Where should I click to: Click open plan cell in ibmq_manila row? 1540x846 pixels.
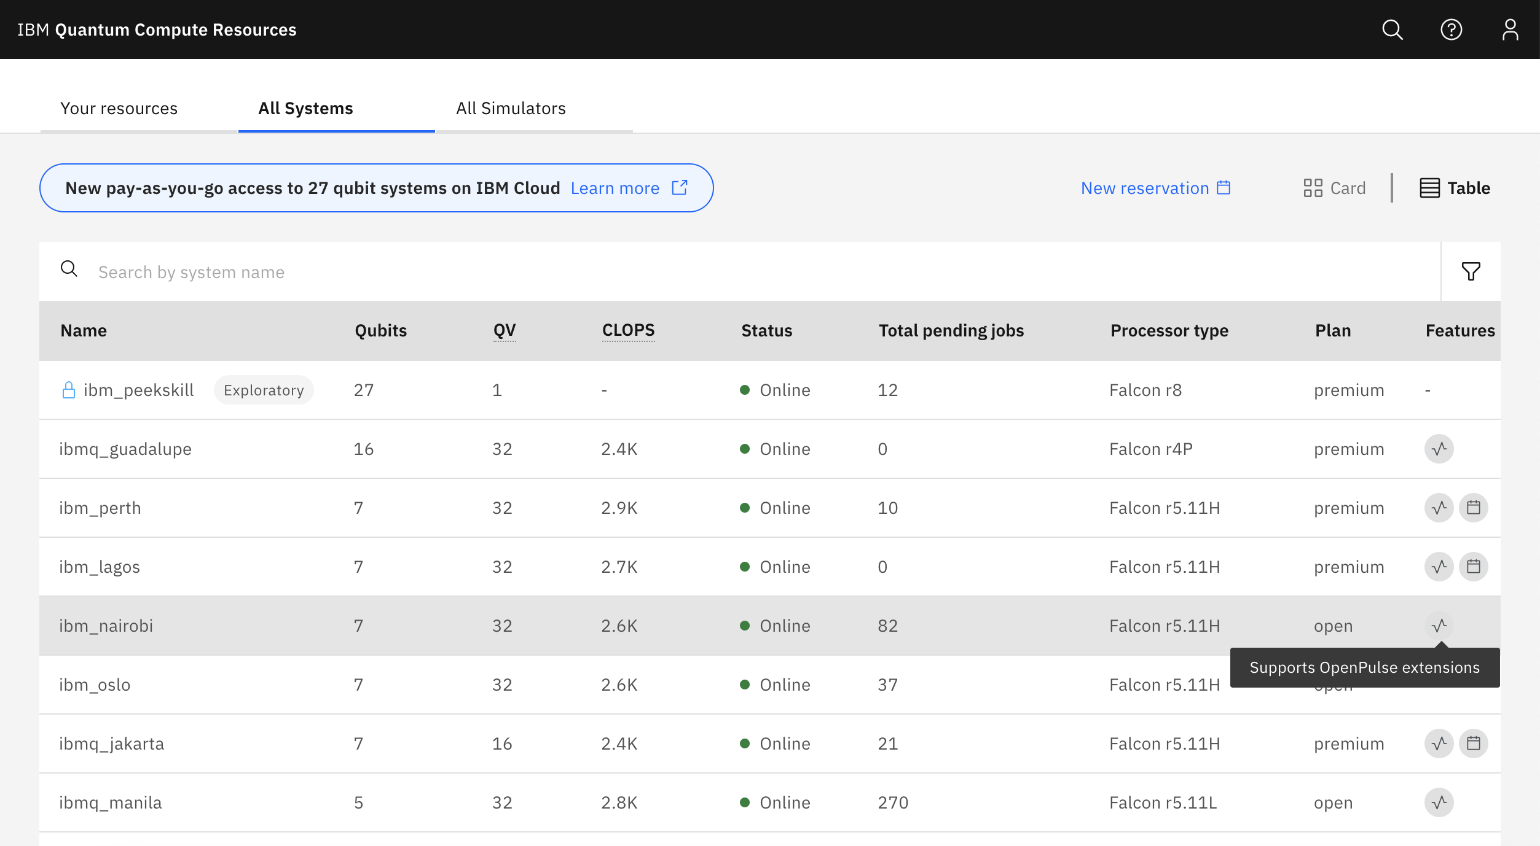pyautogui.click(x=1334, y=802)
